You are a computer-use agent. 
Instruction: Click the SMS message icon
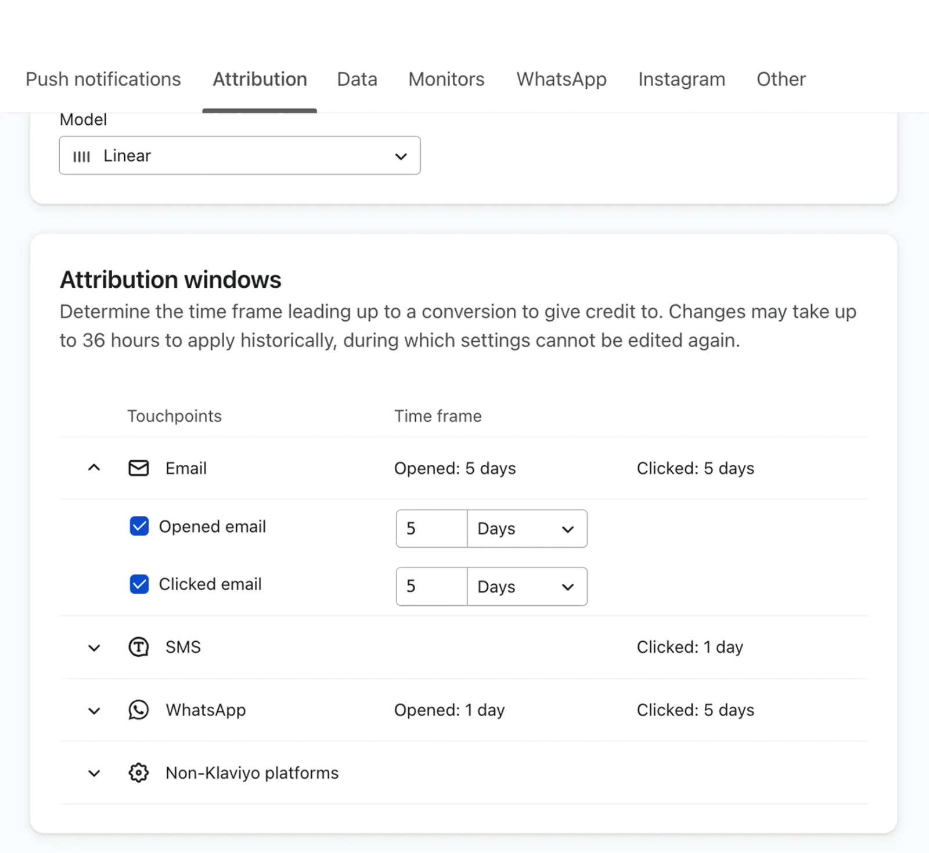(139, 647)
